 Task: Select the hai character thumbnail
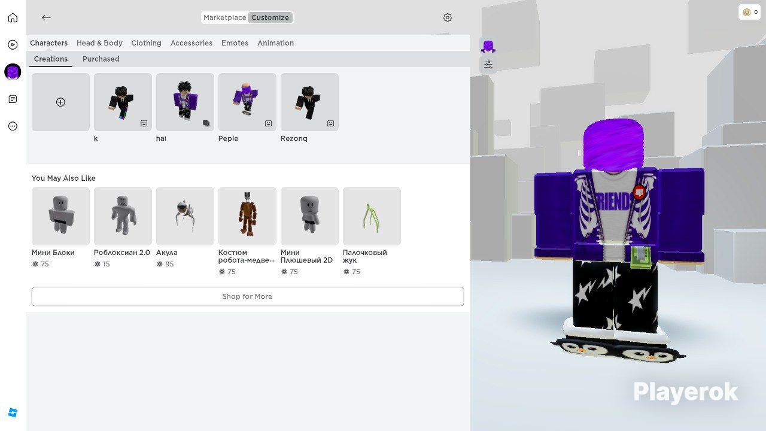(x=185, y=102)
